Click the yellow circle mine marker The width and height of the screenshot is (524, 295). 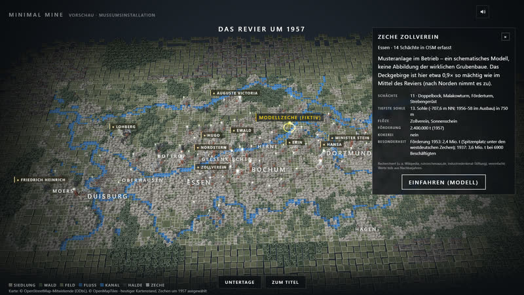(289, 127)
